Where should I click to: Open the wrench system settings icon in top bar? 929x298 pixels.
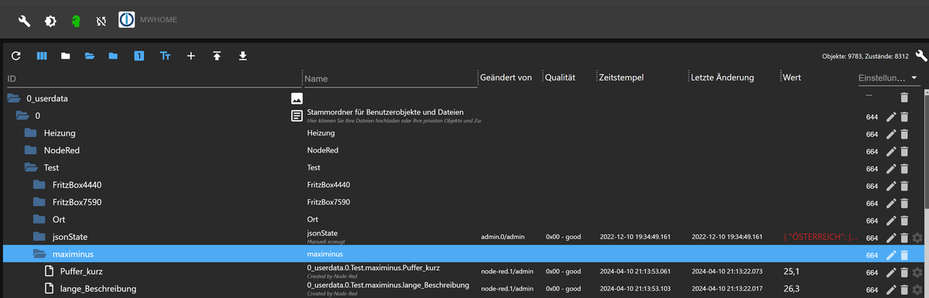[x=24, y=21]
